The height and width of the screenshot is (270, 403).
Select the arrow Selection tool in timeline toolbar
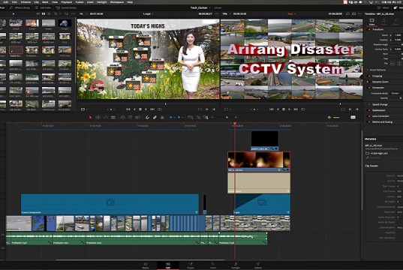pos(90,118)
